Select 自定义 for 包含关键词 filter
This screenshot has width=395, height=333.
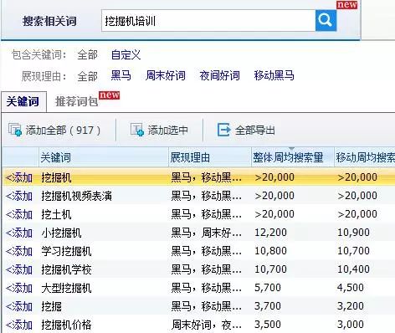(x=126, y=54)
